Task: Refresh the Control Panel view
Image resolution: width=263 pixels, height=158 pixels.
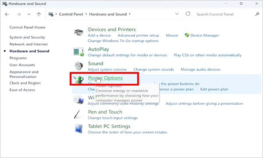Action: (188, 14)
